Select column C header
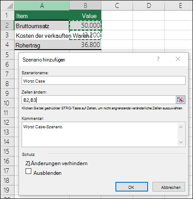The width and height of the screenshot is (193, 199). 117,6
